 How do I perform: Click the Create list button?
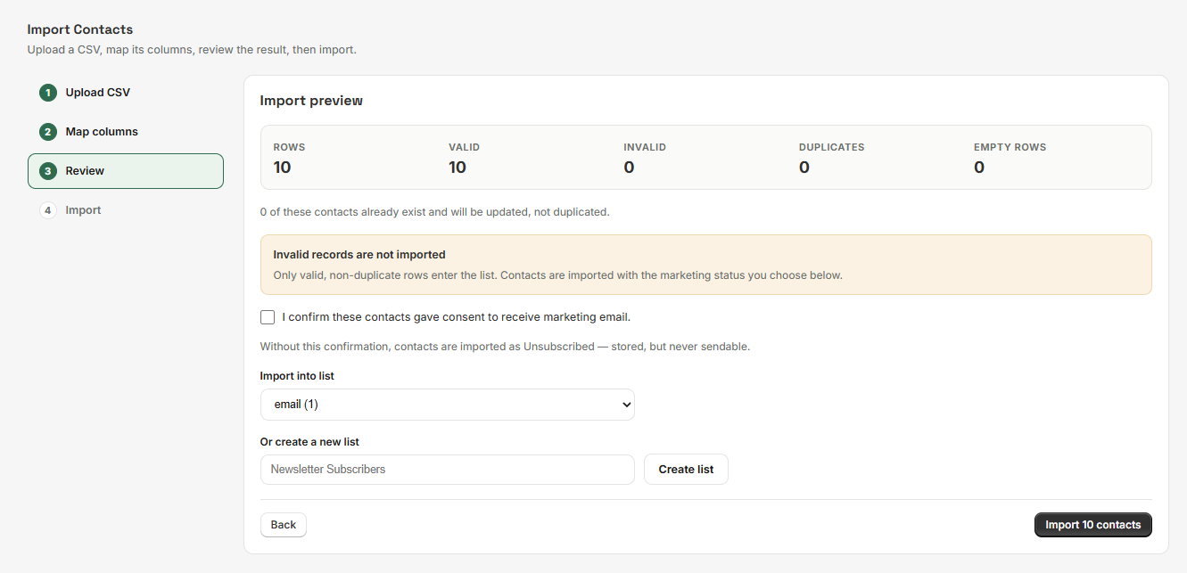[x=686, y=470]
